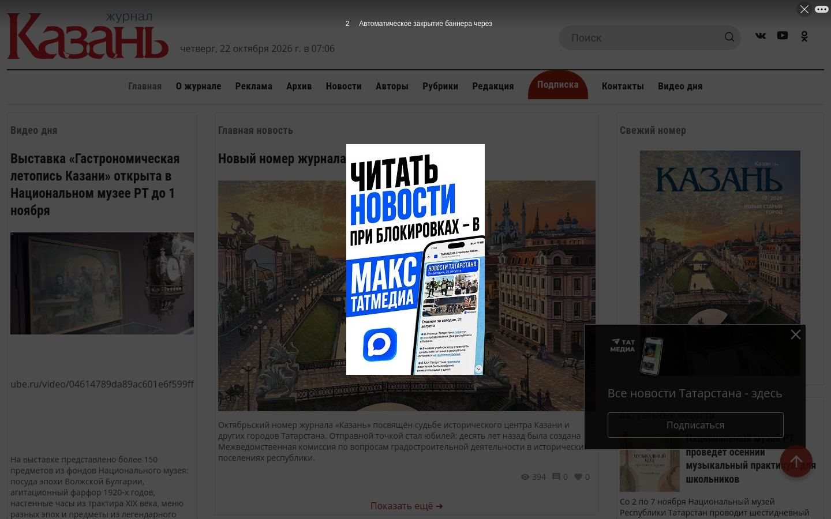Click the red scroll-to-top arrow button

click(796, 461)
